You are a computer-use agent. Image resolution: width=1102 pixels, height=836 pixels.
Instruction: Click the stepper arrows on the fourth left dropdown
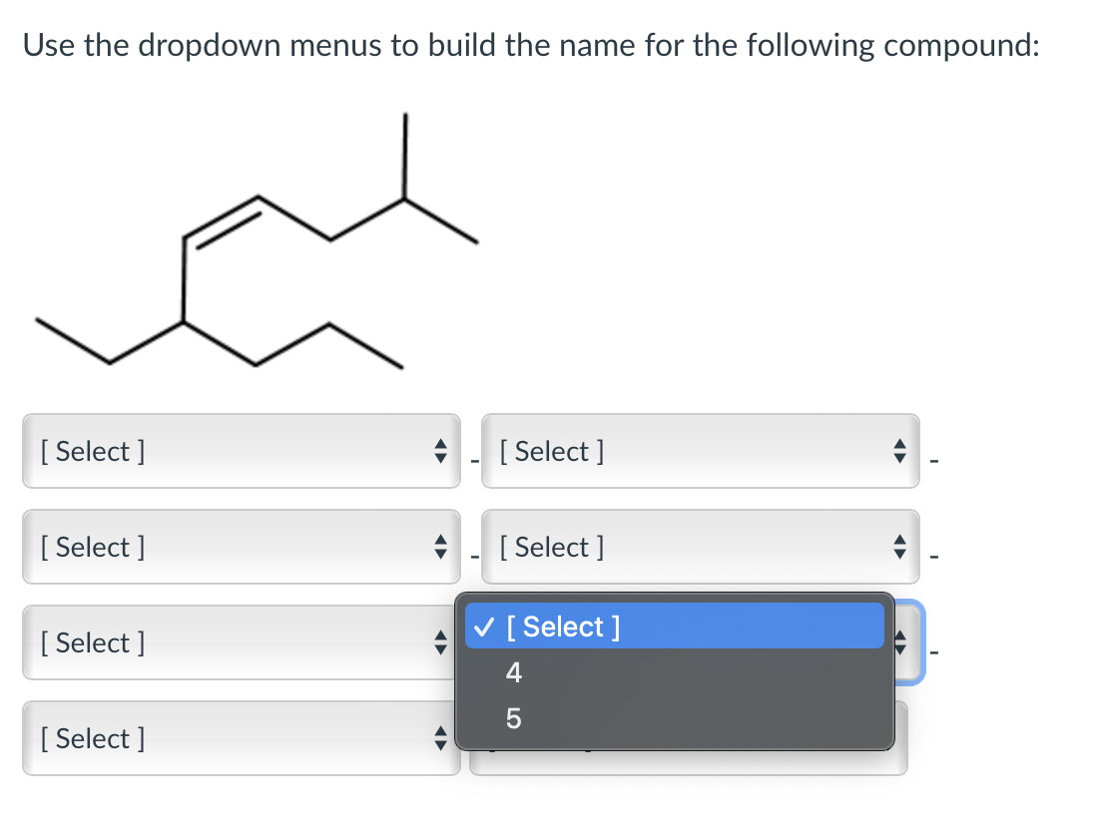click(x=440, y=738)
